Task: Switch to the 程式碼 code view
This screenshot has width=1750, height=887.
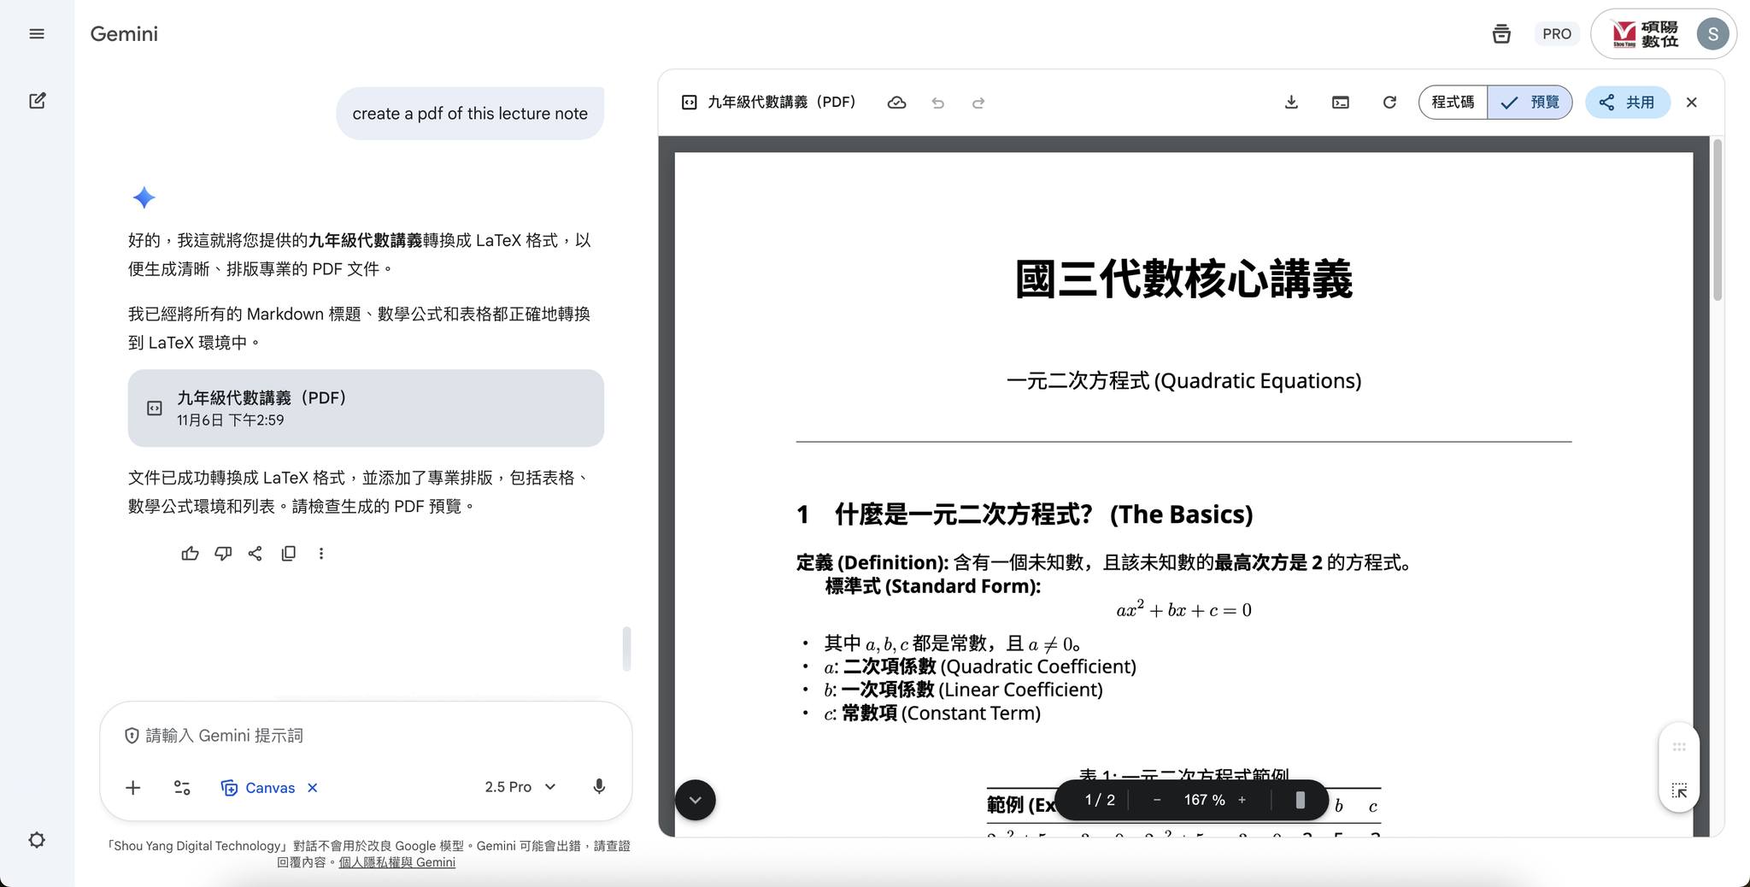Action: 1453,103
